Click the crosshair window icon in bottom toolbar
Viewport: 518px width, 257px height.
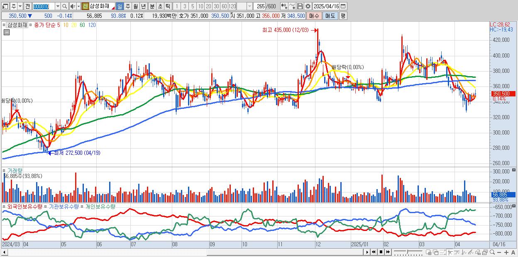[428, 252]
